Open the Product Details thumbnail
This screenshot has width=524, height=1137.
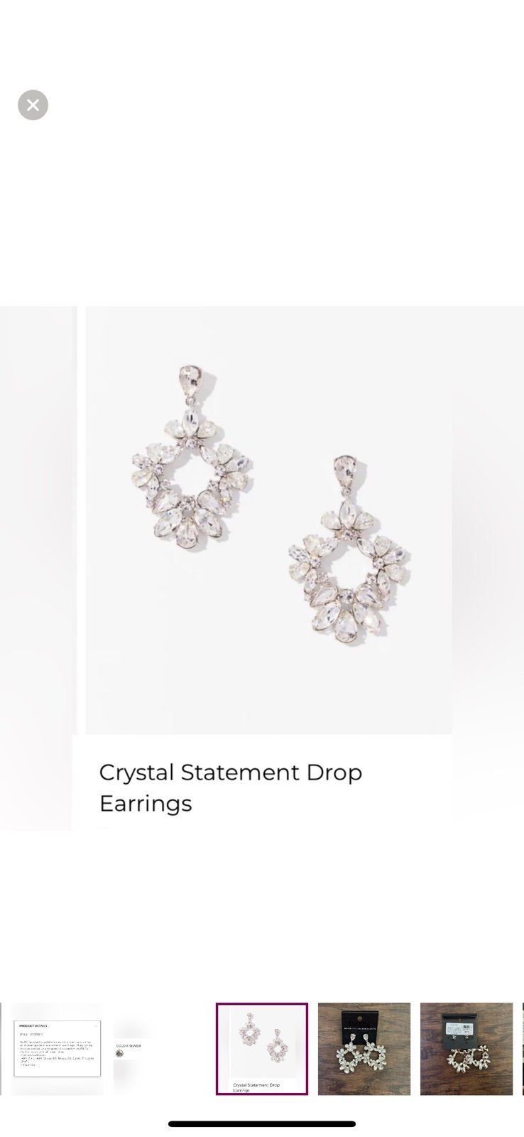point(57,1048)
